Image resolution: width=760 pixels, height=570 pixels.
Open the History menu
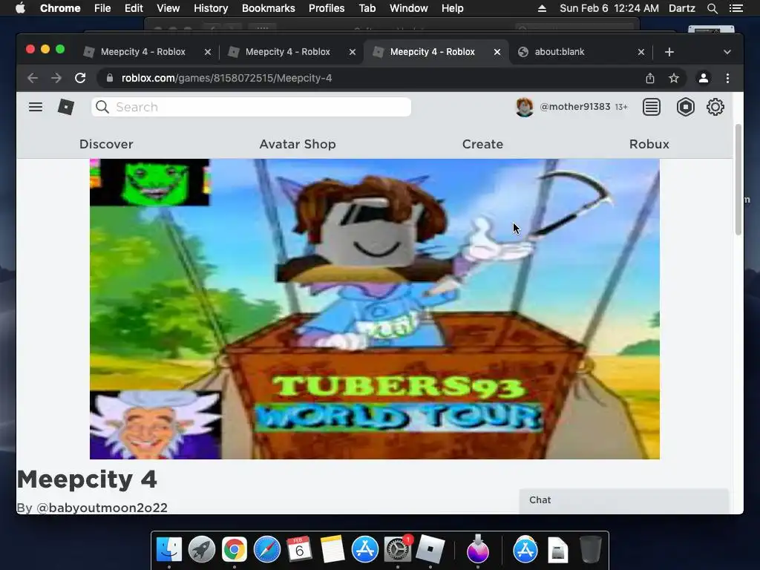coord(211,8)
